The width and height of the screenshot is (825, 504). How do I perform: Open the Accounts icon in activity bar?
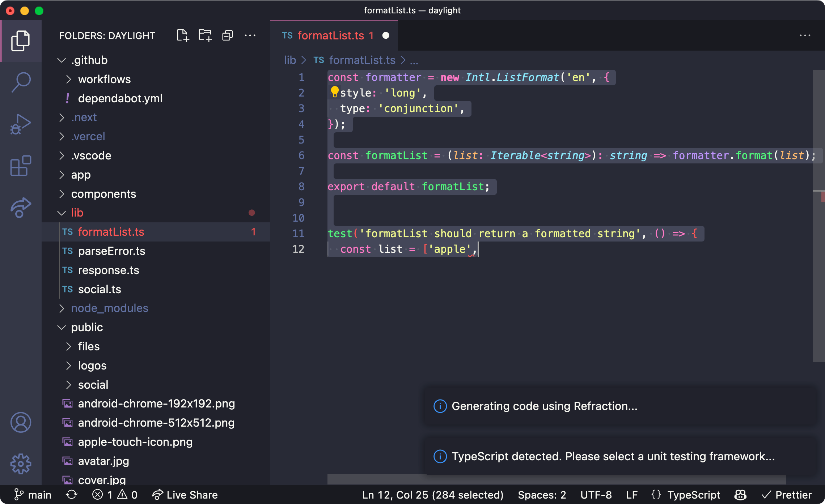click(21, 422)
